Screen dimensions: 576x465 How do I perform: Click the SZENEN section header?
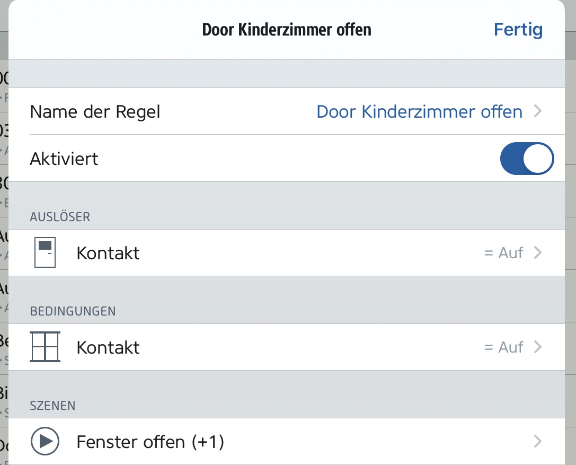pos(52,406)
